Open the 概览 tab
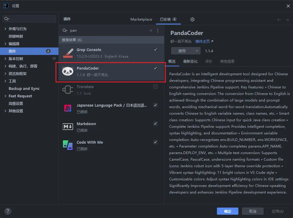This screenshot has width=293, height=218. (x=172, y=61)
